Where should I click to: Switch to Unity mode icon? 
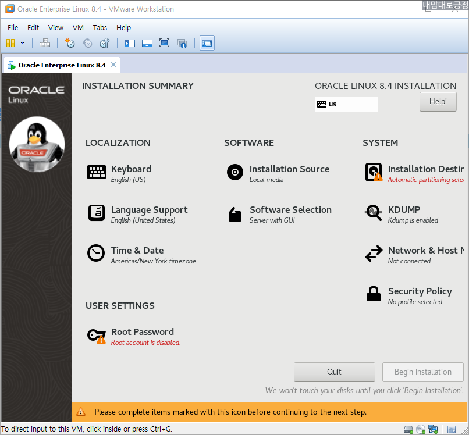[x=182, y=44]
